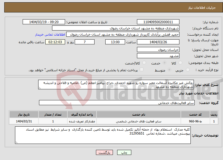Click buyer organization name field
Screen dimensions: 223x160
pos(116,28)
